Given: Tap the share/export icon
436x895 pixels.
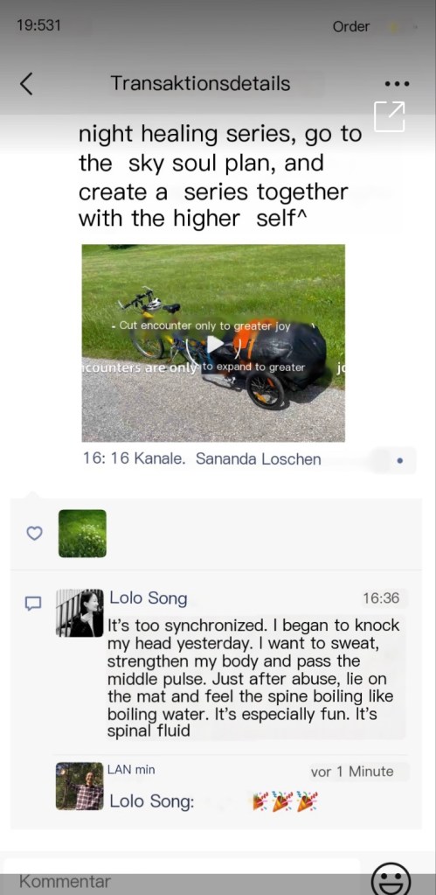Looking at the screenshot, I should 390,117.
